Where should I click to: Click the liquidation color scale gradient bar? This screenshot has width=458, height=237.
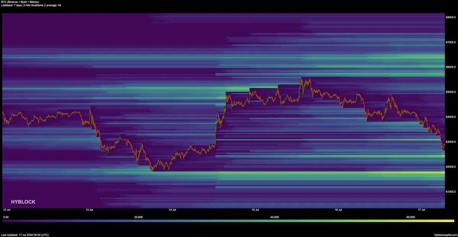228,221
